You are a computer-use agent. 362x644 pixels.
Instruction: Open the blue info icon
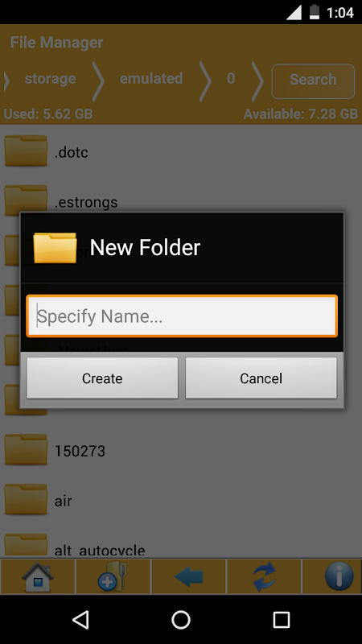tap(339, 576)
